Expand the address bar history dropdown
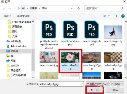This screenshot has width=127, height=94. click(x=72, y=8)
